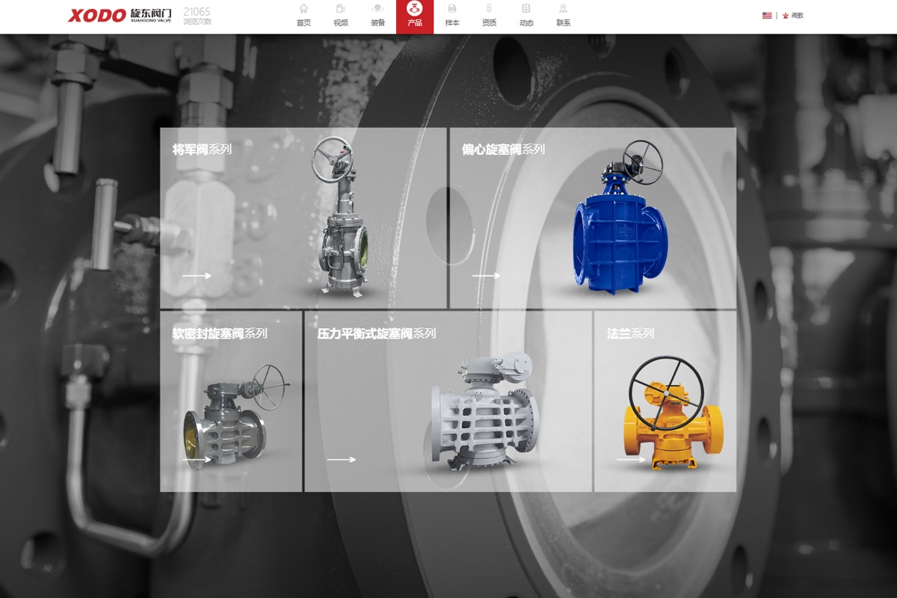The width and height of the screenshot is (897, 598).
Task: Click the arrow in the 压力平衡式旋塞阀系列 panel
Action: coord(341,460)
